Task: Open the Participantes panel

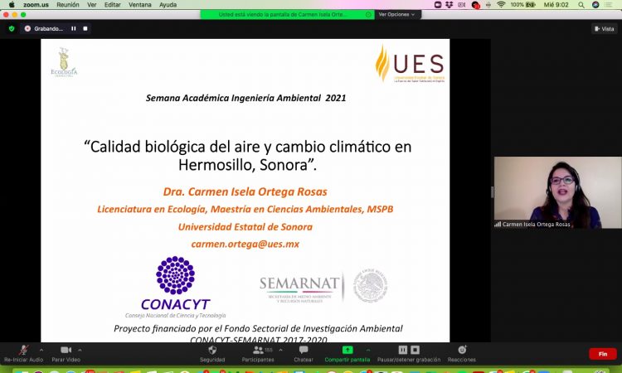Action: 258,353
